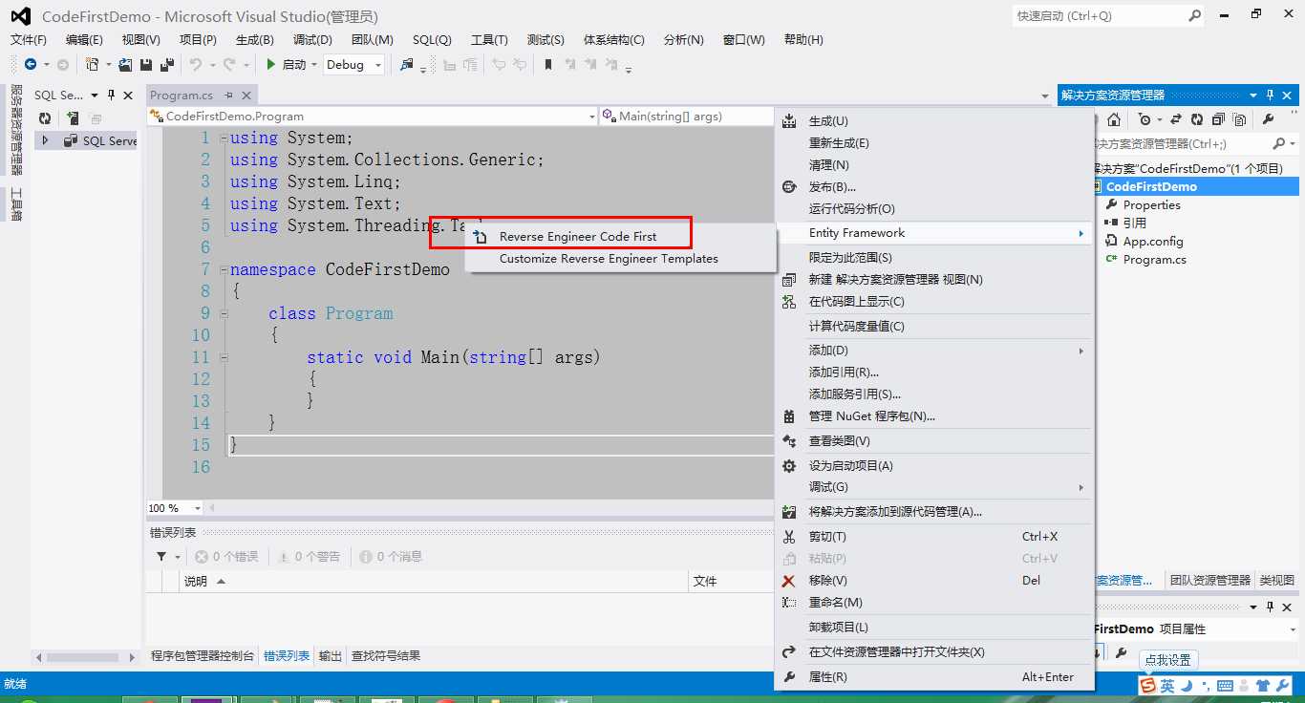Click the Home icon in Solution Explorer
Screen dimensions: 1305x703
(x=1114, y=119)
